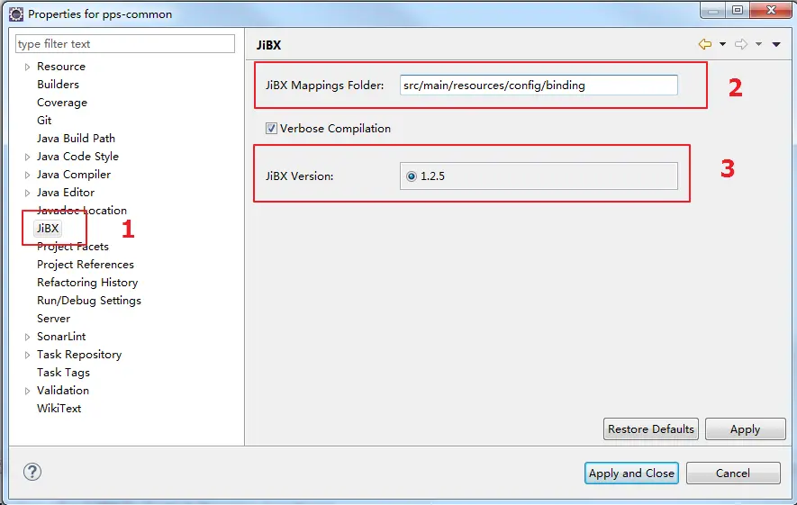Click the JiBX Version label
The image size is (797, 505).
tap(299, 176)
